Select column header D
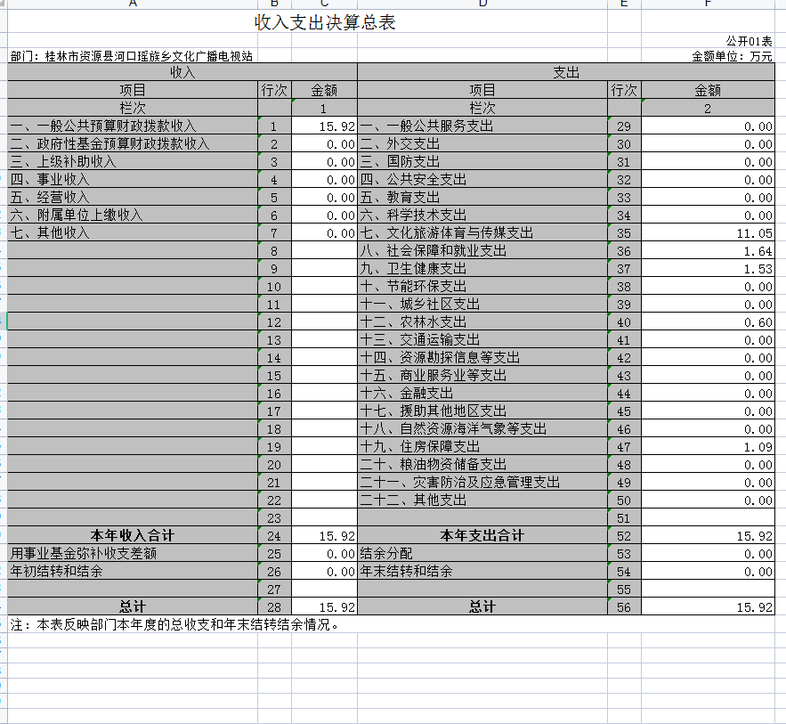The height and width of the screenshot is (724, 786). [482, 4]
